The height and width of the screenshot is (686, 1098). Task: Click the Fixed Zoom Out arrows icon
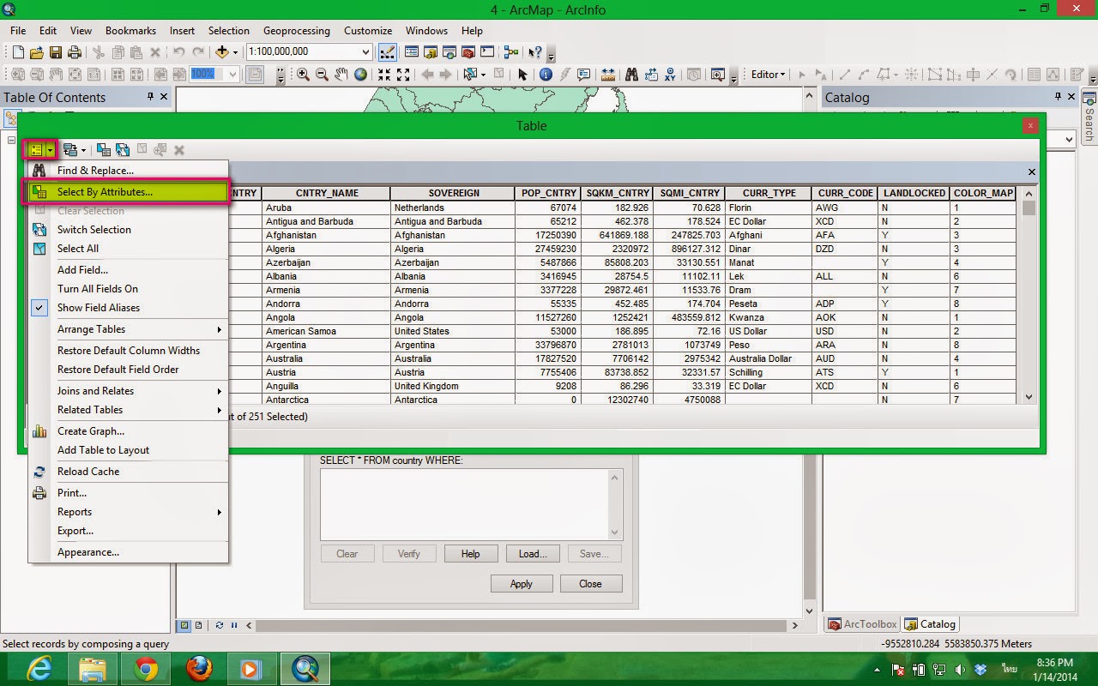click(x=403, y=75)
